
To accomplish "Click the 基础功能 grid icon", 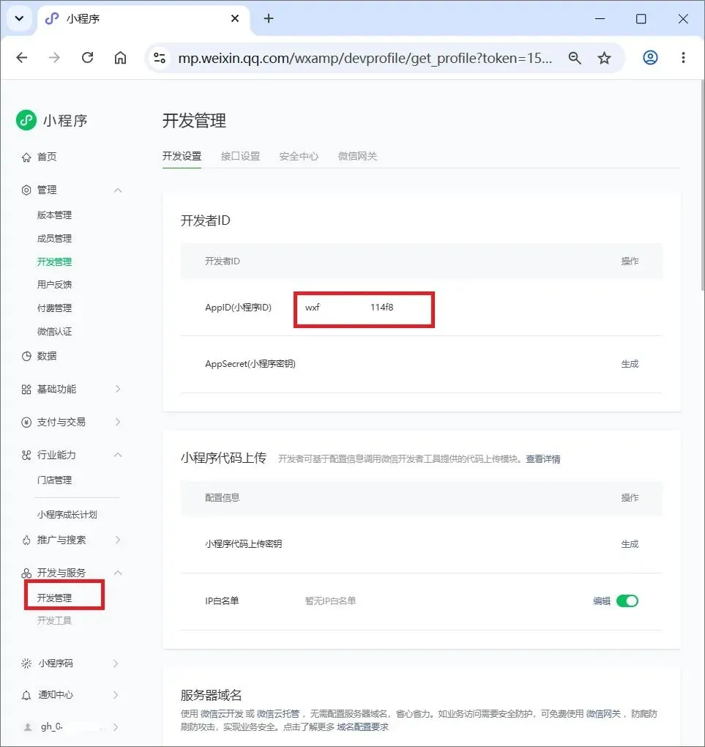I will click(26, 390).
